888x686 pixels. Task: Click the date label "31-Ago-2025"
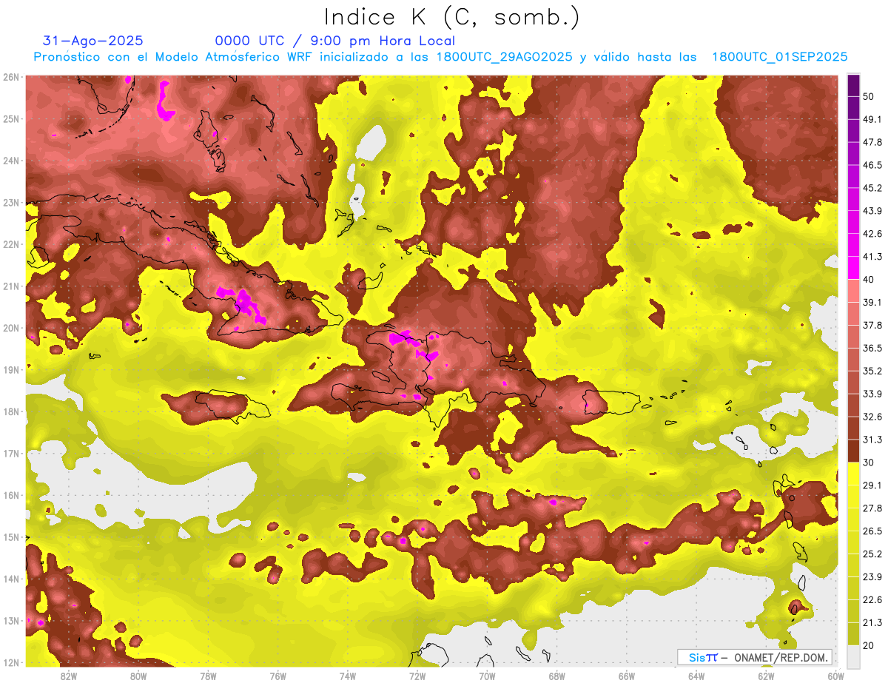(92, 41)
